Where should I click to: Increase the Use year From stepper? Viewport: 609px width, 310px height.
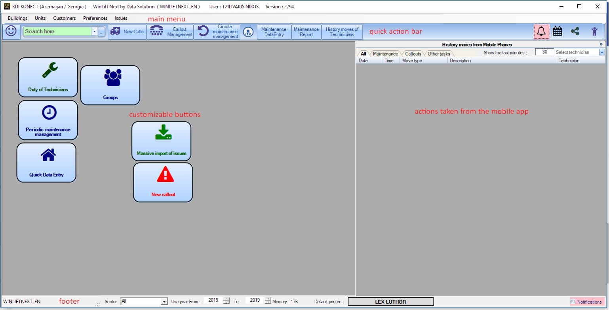pyautogui.click(x=226, y=299)
